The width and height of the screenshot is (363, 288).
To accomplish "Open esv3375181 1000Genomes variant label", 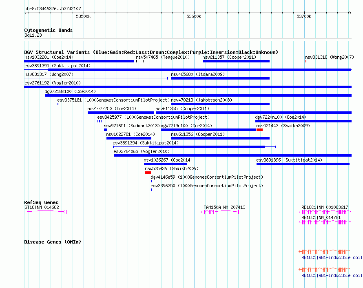I will pyautogui.click(x=113, y=100).
